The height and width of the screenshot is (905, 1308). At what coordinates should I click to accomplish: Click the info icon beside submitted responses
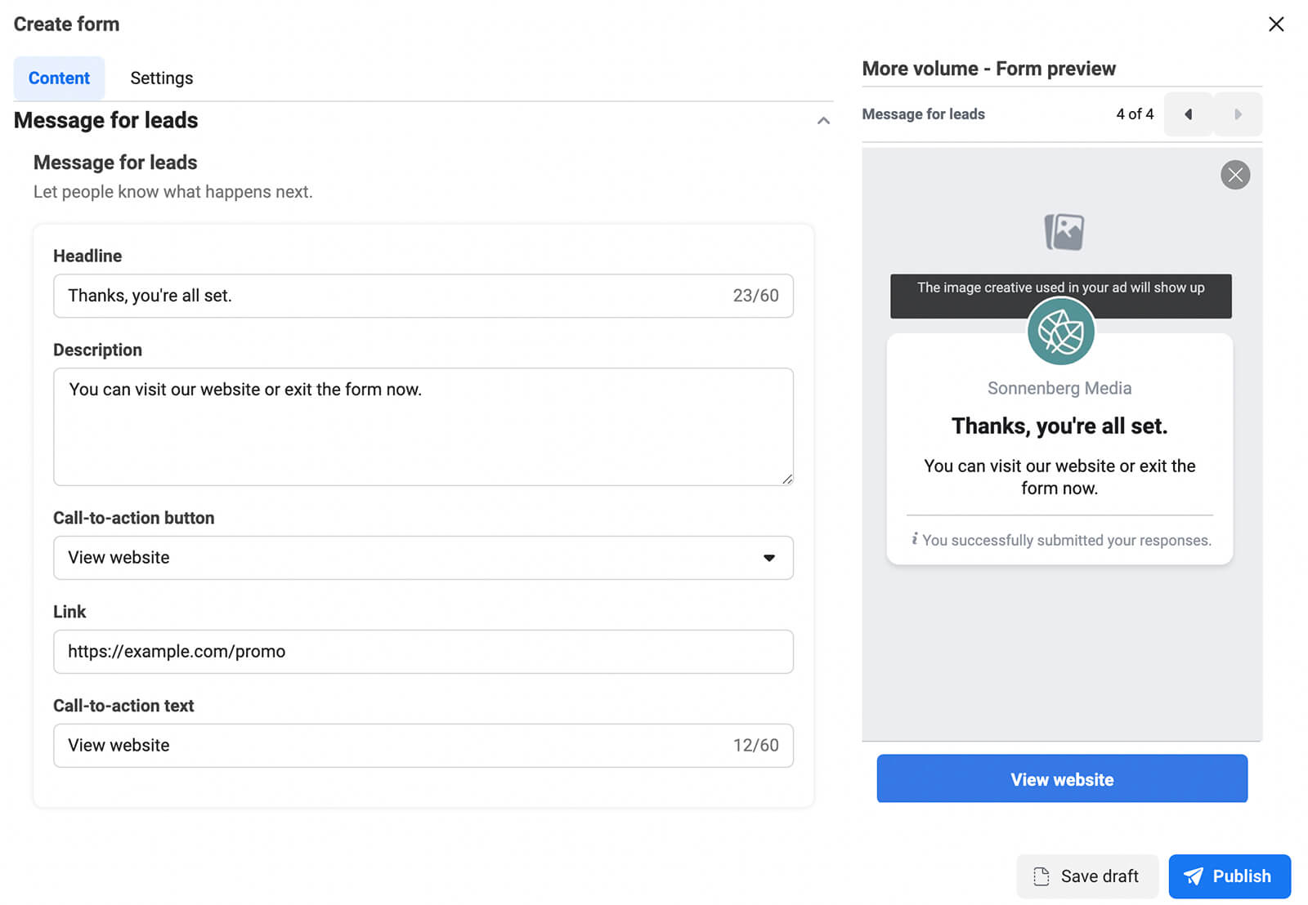915,539
